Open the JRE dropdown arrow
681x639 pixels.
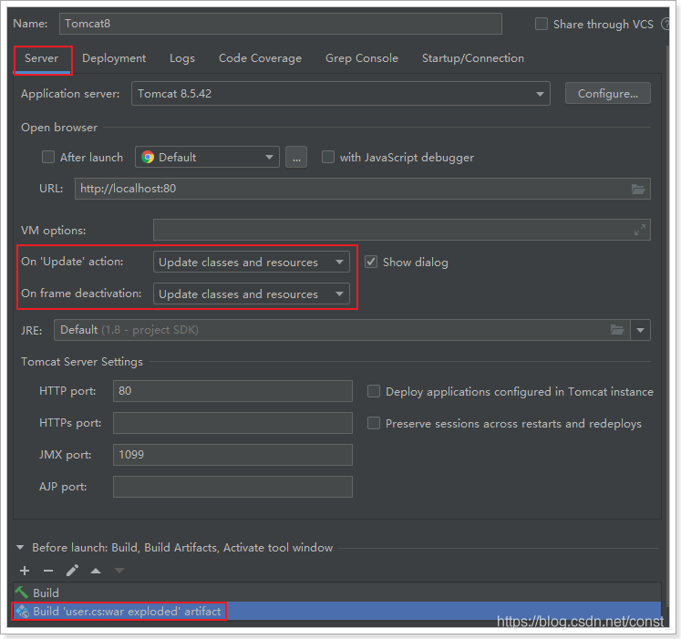(640, 330)
